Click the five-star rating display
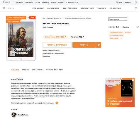 pyautogui.click(x=112, y=27)
